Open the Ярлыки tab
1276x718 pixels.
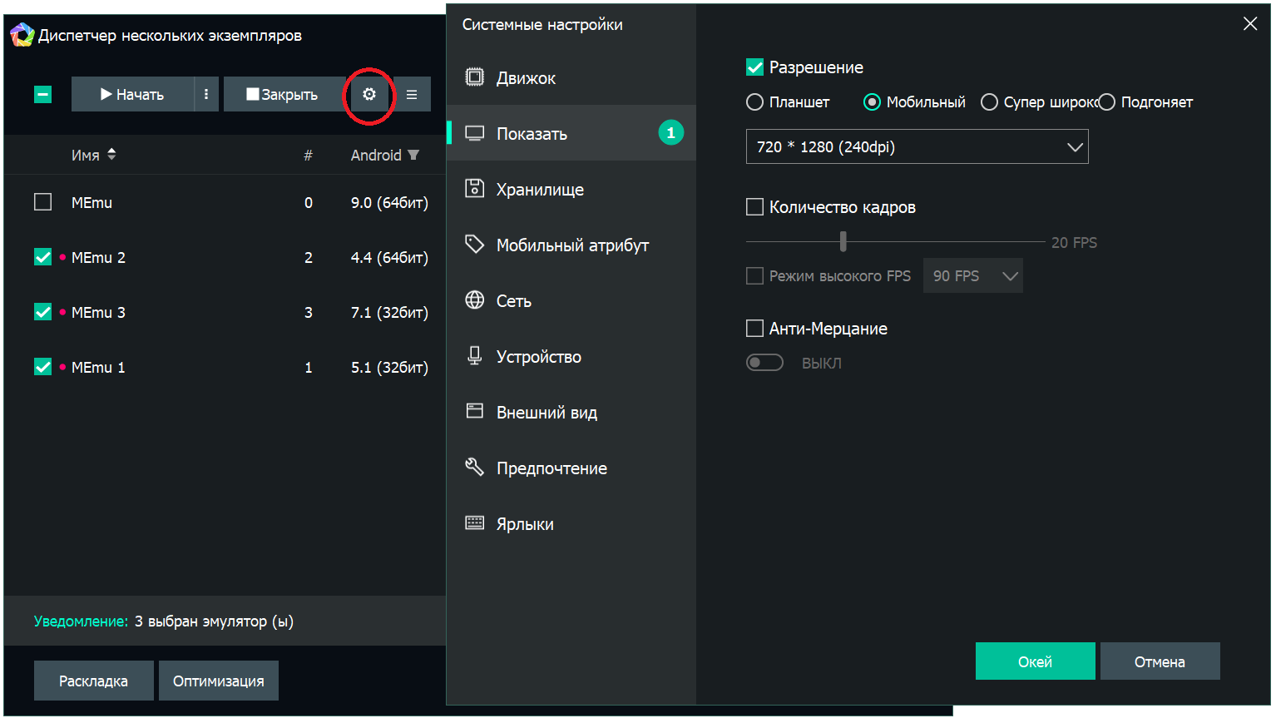click(x=571, y=523)
